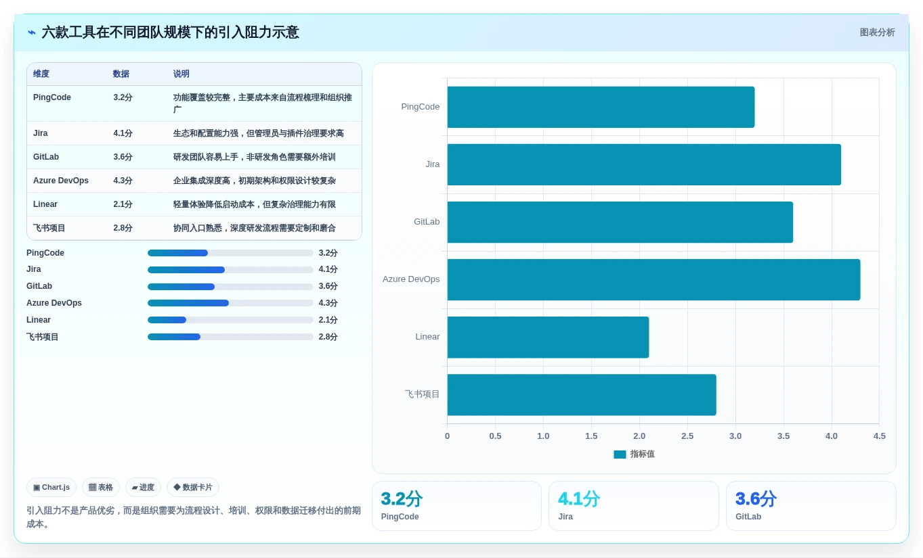Select the 进度 tag chip
This screenshot has height=558, width=923.
tap(143, 487)
